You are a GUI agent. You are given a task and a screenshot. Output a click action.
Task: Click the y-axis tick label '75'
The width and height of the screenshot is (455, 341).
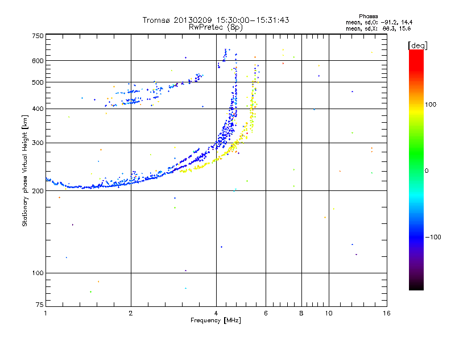(40, 305)
